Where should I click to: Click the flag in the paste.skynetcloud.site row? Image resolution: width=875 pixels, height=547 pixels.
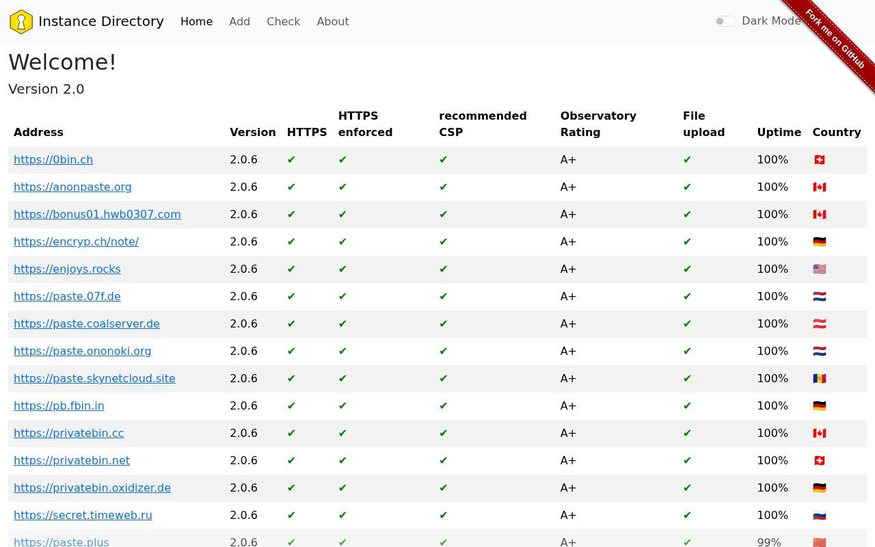[819, 378]
